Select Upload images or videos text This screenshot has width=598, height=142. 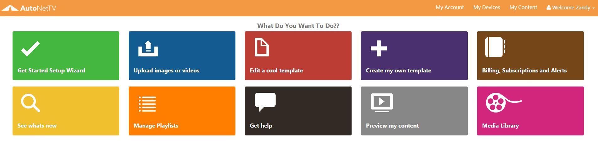pos(166,71)
